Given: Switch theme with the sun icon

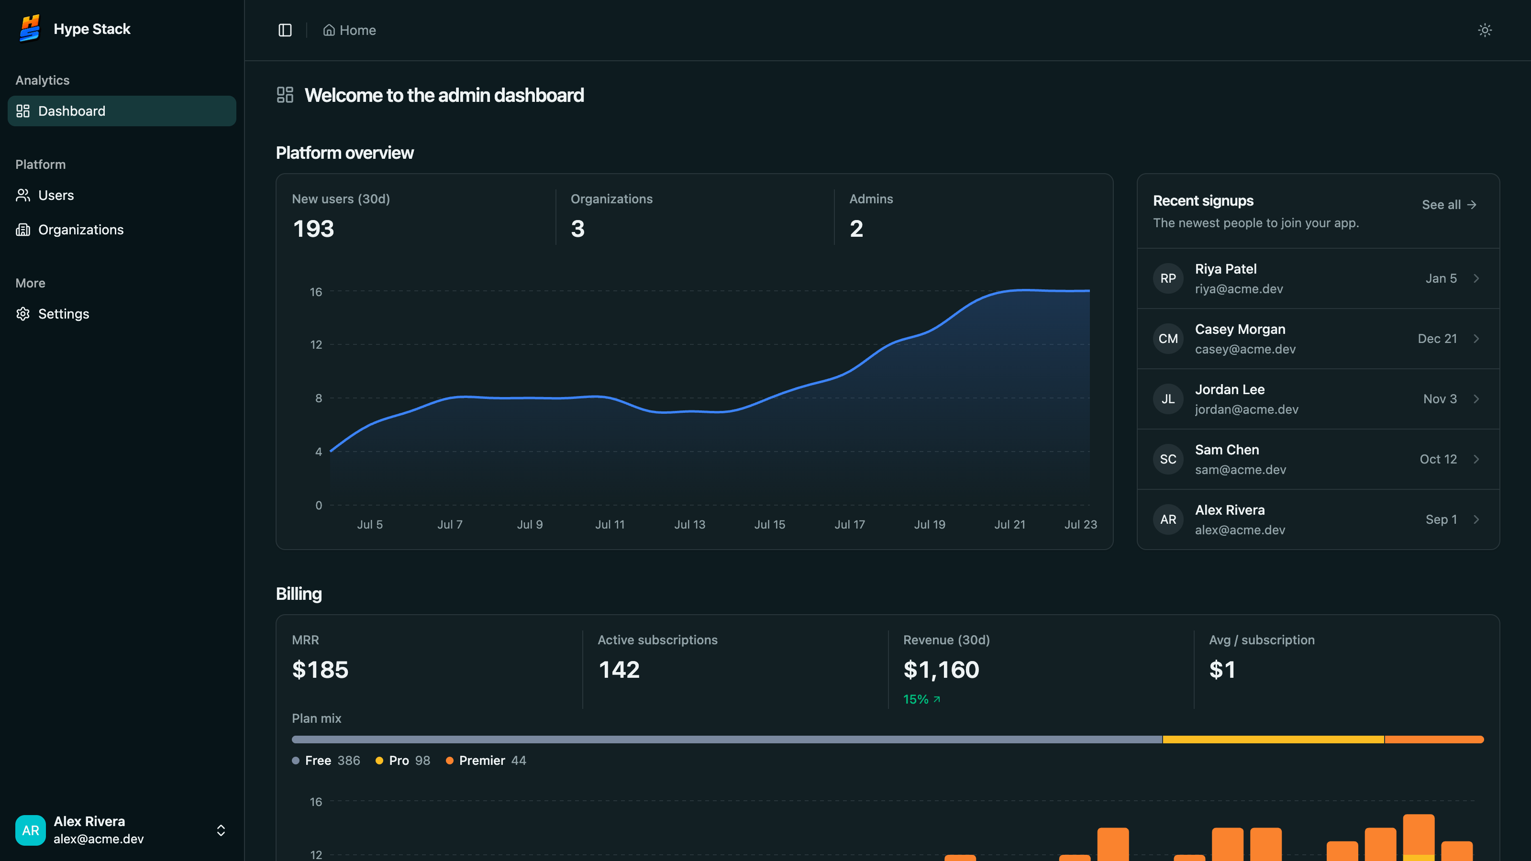Looking at the screenshot, I should click(1485, 30).
